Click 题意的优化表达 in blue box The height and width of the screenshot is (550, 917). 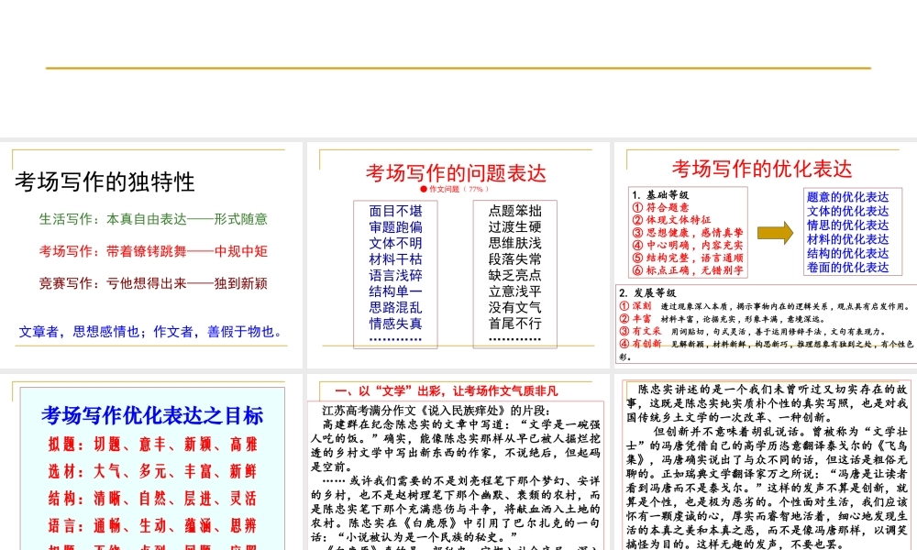tap(848, 197)
